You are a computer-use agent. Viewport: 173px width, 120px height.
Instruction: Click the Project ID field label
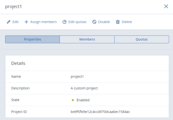click(19, 112)
